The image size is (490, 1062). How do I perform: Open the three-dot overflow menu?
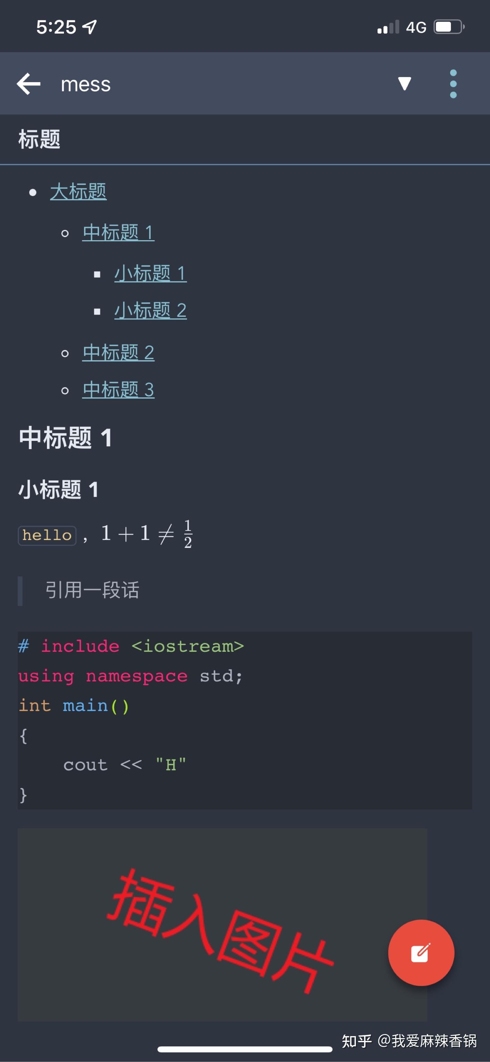click(x=453, y=84)
